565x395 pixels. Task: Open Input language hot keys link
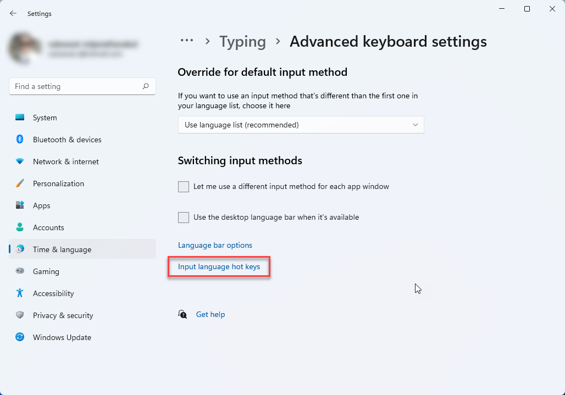click(x=219, y=267)
